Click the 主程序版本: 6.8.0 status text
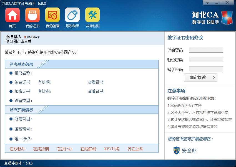Image resolution: width=236 pixels, height=167 pixels. click(x=18, y=163)
